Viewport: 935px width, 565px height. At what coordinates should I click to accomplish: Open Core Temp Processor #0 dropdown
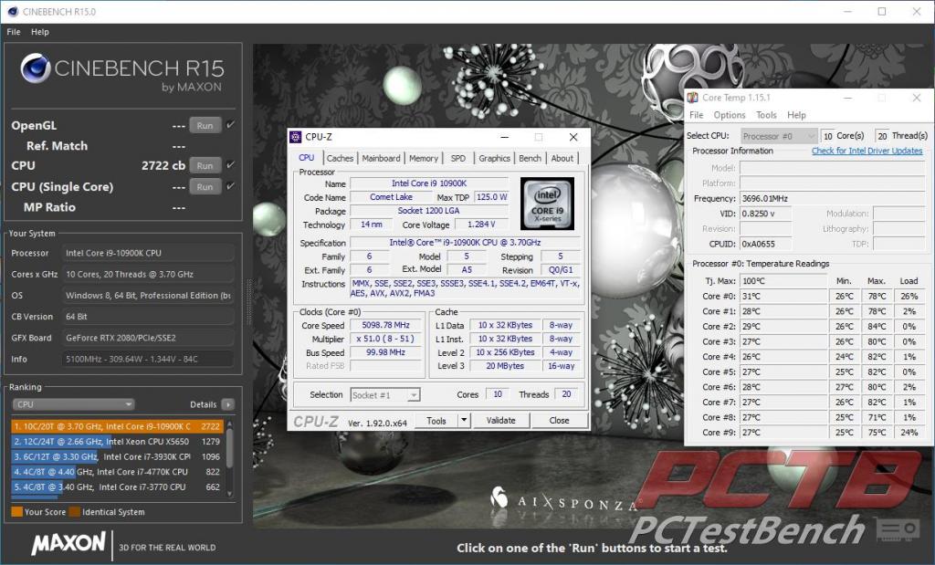click(x=778, y=136)
